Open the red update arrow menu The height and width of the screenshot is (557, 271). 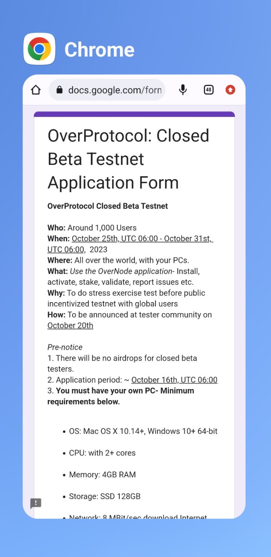pyautogui.click(x=230, y=90)
